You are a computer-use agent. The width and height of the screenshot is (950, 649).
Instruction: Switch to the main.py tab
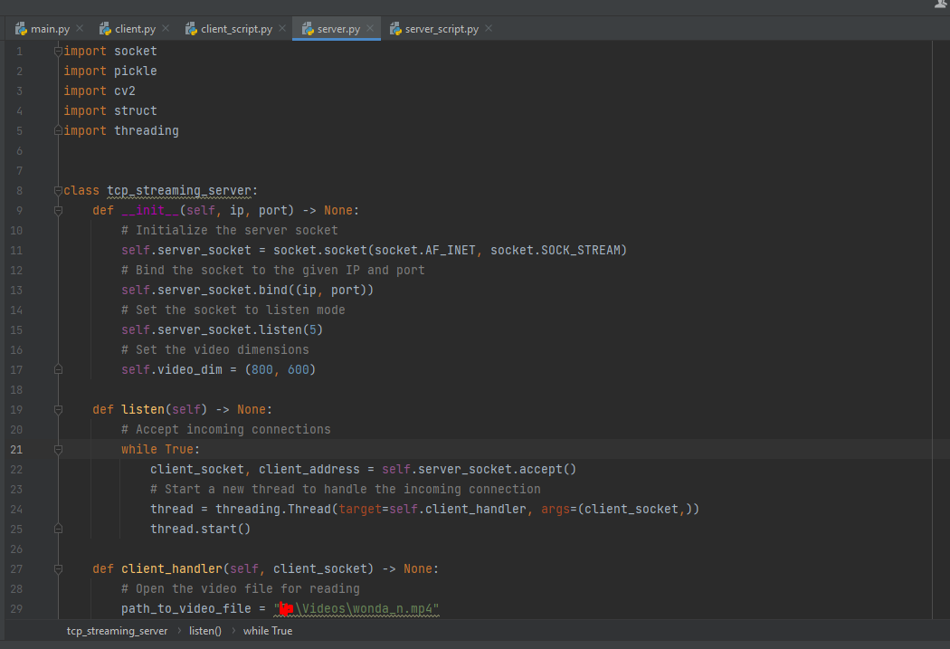pos(50,28)
